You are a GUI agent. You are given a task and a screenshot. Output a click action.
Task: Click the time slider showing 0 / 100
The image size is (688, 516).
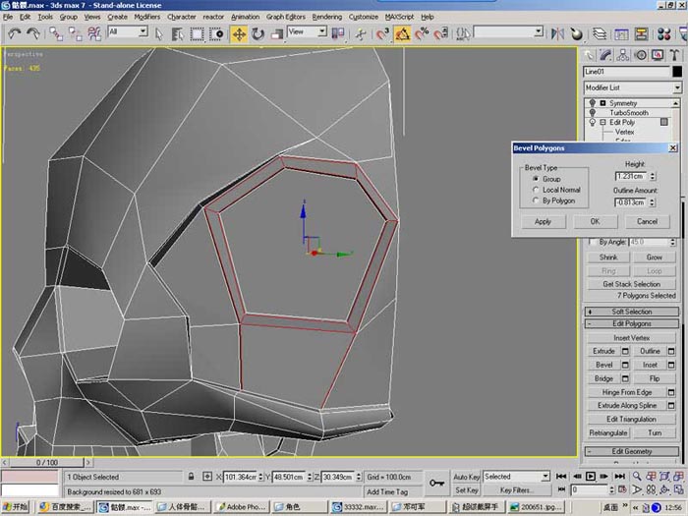46,463
